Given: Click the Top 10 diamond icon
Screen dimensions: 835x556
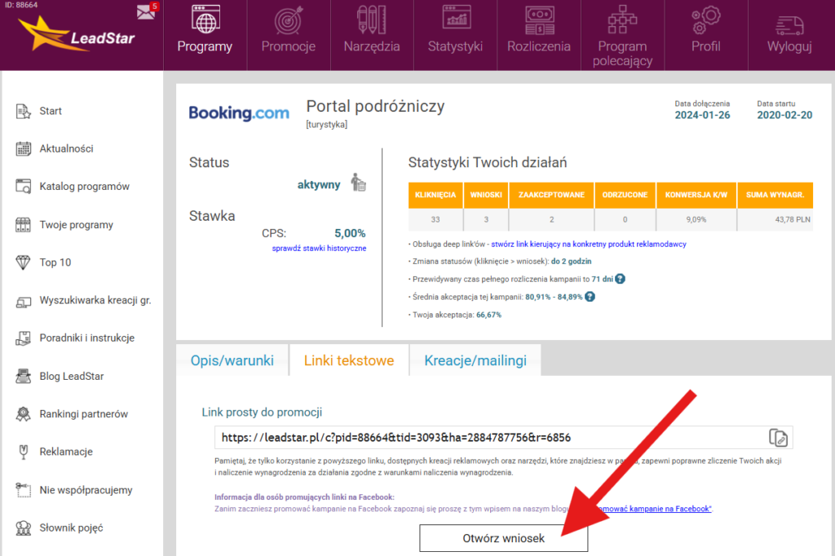Looking at the screenshot, I should (x=23, y=262).
